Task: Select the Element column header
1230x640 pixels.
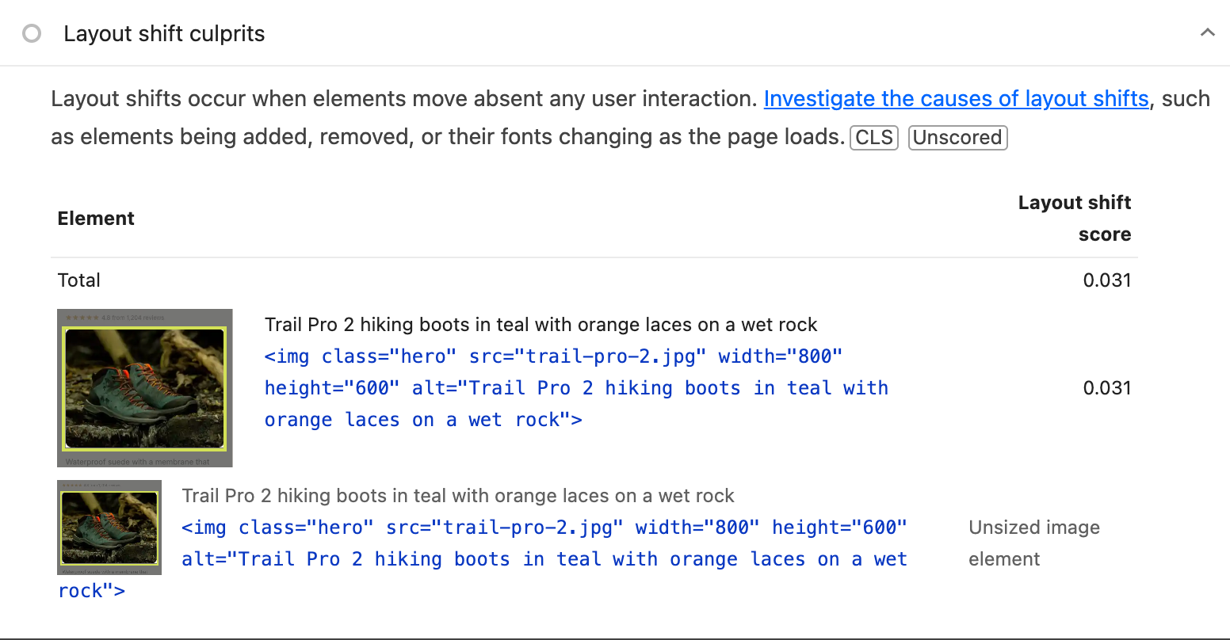Action: (x=96, y=219)
